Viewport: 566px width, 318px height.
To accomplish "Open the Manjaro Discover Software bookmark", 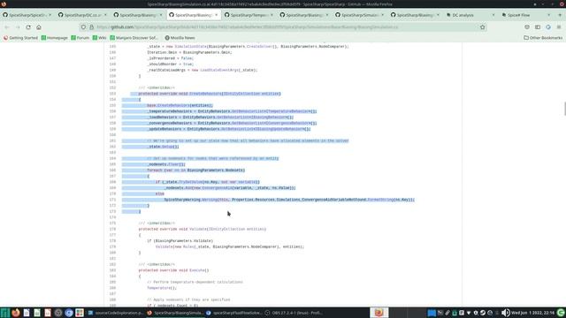I will 134,38.
